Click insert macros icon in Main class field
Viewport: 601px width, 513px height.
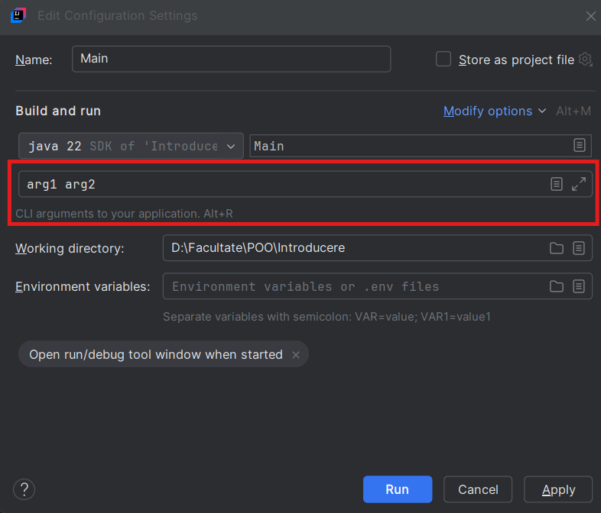pos(579,145)
